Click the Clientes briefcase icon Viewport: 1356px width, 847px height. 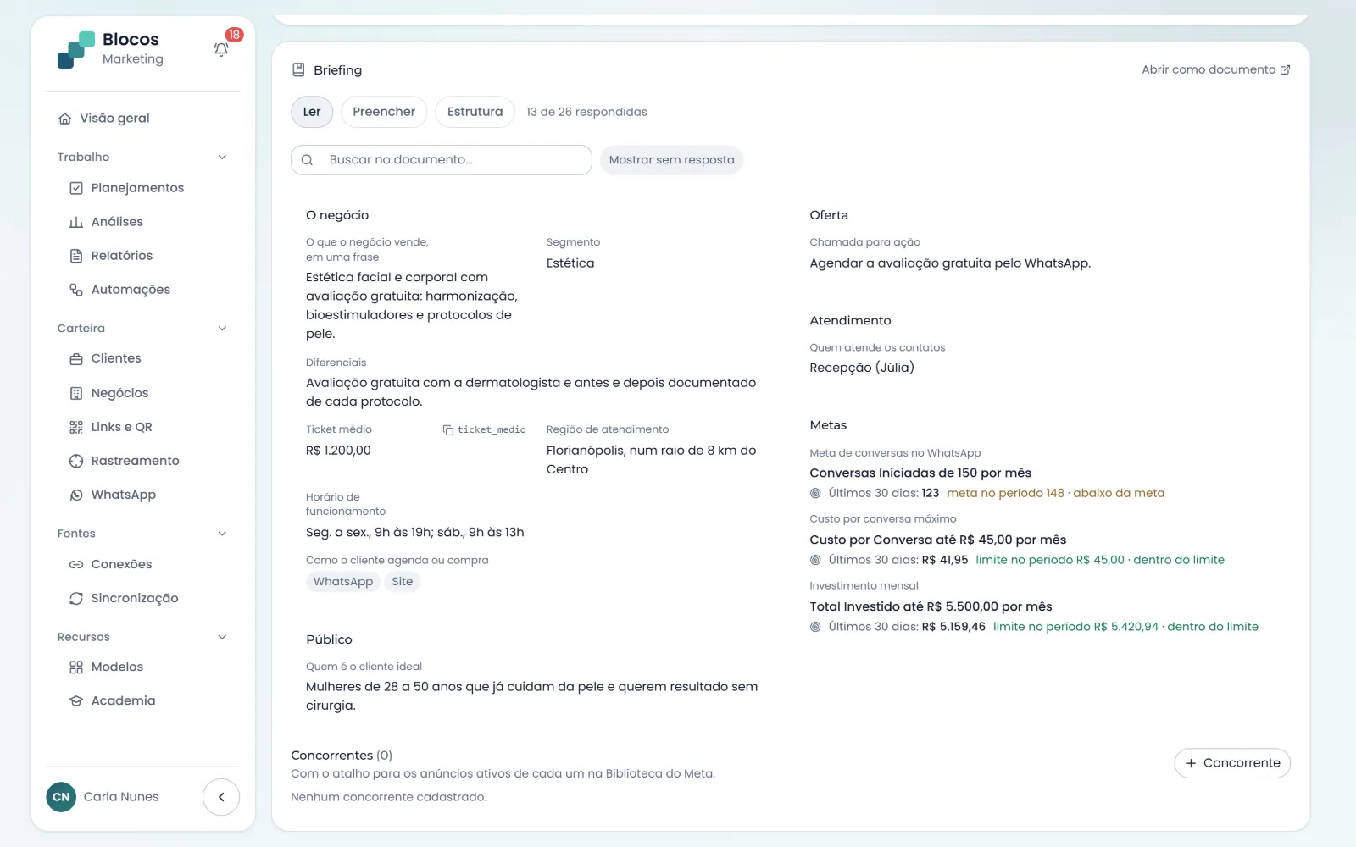[76, 359]
